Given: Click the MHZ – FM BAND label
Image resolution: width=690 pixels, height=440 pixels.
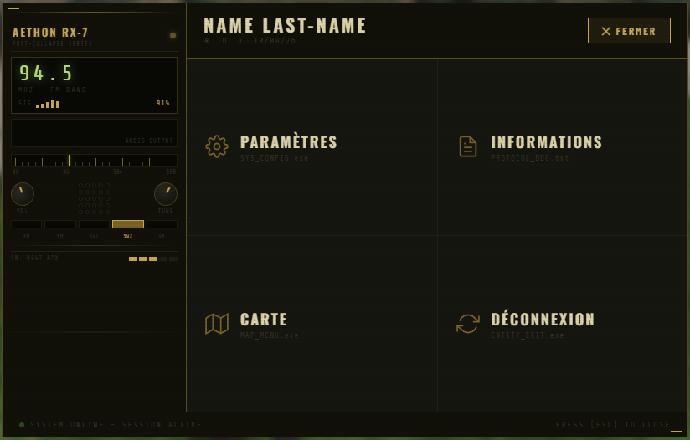Looking at the screenshot, I should (x=53, y=90).
